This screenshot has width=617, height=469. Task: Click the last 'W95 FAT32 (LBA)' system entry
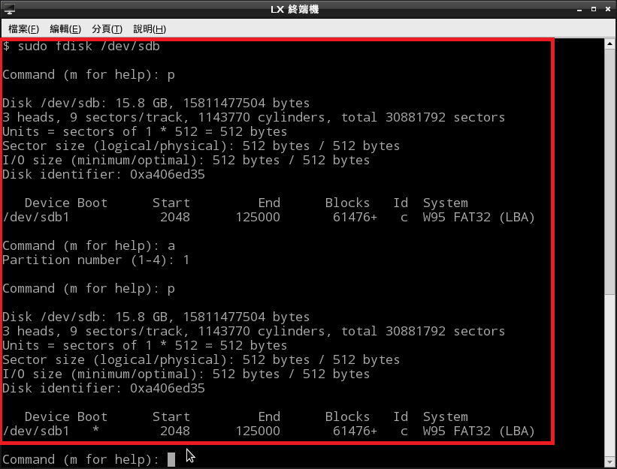coord(478,431)
